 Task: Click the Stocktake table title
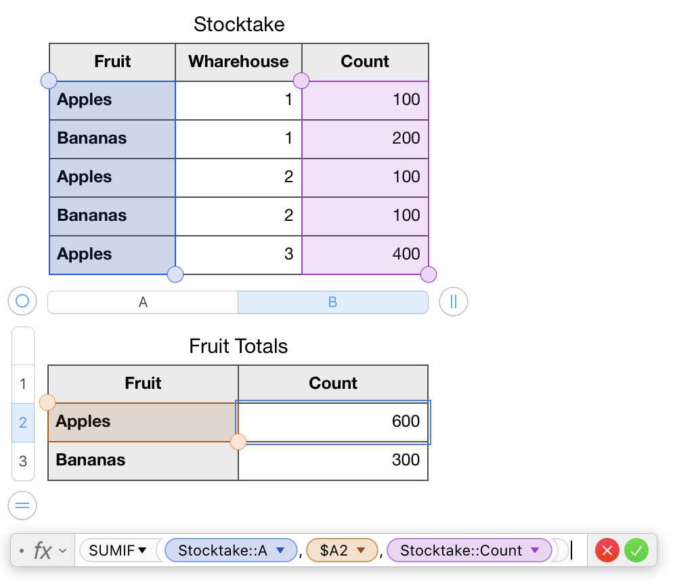coord(239,24)
